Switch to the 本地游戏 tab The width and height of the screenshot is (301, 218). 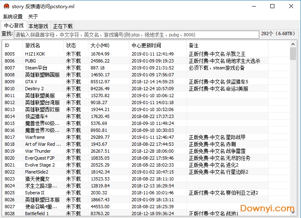click(x=38, y=26)
